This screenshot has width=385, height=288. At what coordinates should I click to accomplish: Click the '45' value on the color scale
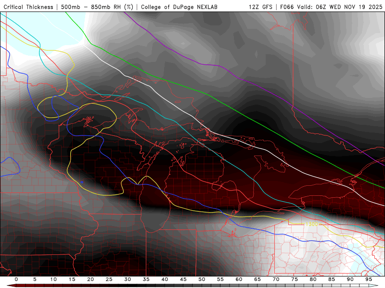point(183,279)
